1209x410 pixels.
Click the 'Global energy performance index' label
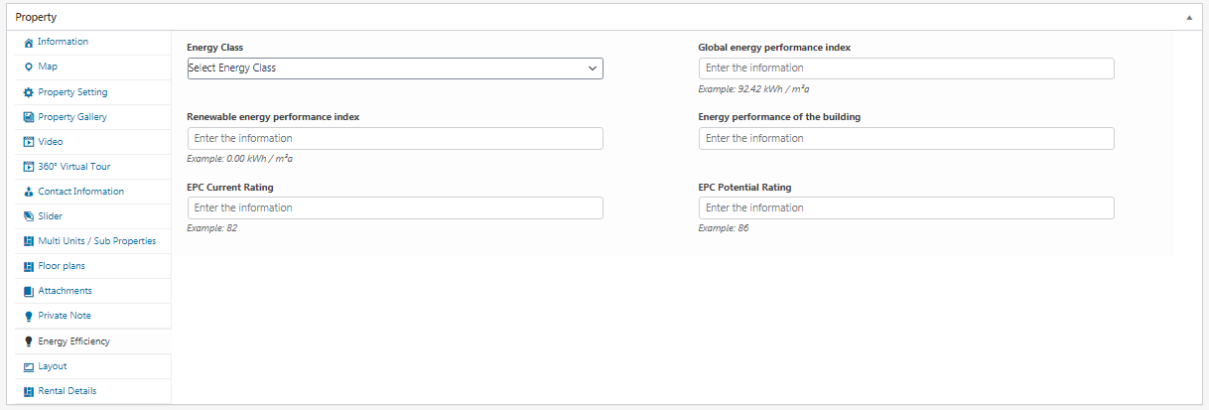click(774, 48)
